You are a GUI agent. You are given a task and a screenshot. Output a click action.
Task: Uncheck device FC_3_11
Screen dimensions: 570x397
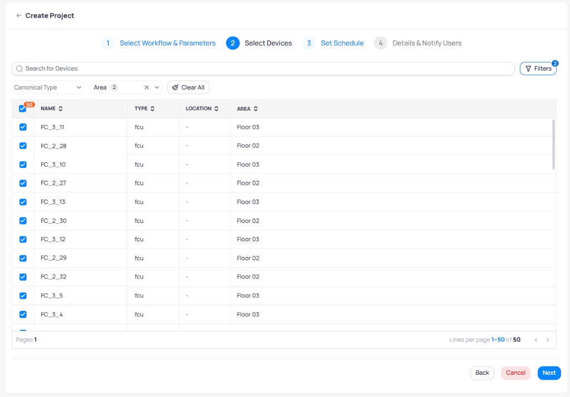click(23, 127)
